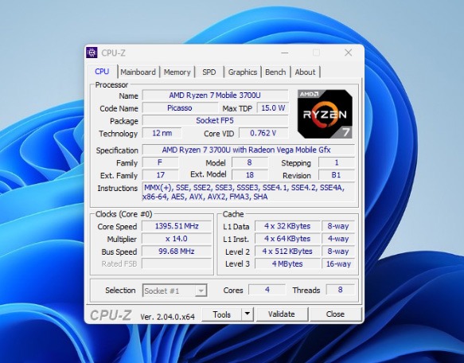
Task: Click the Instructions list text
Action: pos(248,192)
